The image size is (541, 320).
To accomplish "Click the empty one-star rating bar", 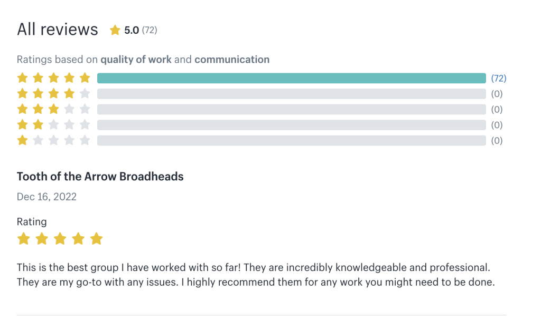I will (291, 141).
